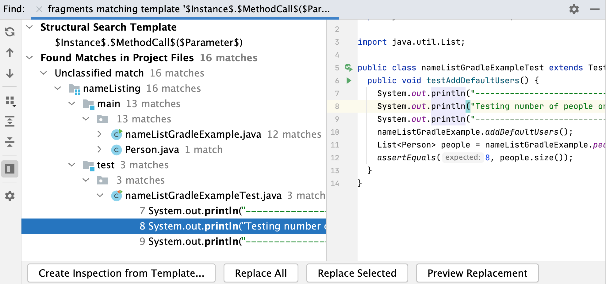Collapse all results in the tree
Screen dimensions: 606x284
tap(10, 142)
